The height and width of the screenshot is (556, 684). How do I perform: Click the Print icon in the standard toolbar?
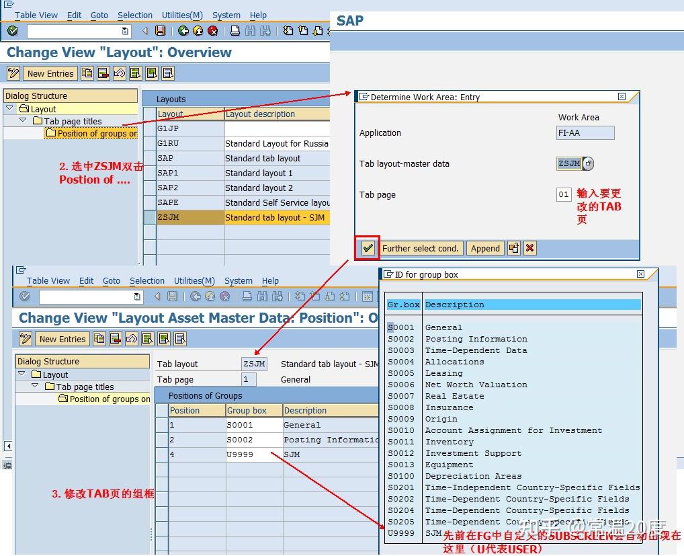(237, 31)
